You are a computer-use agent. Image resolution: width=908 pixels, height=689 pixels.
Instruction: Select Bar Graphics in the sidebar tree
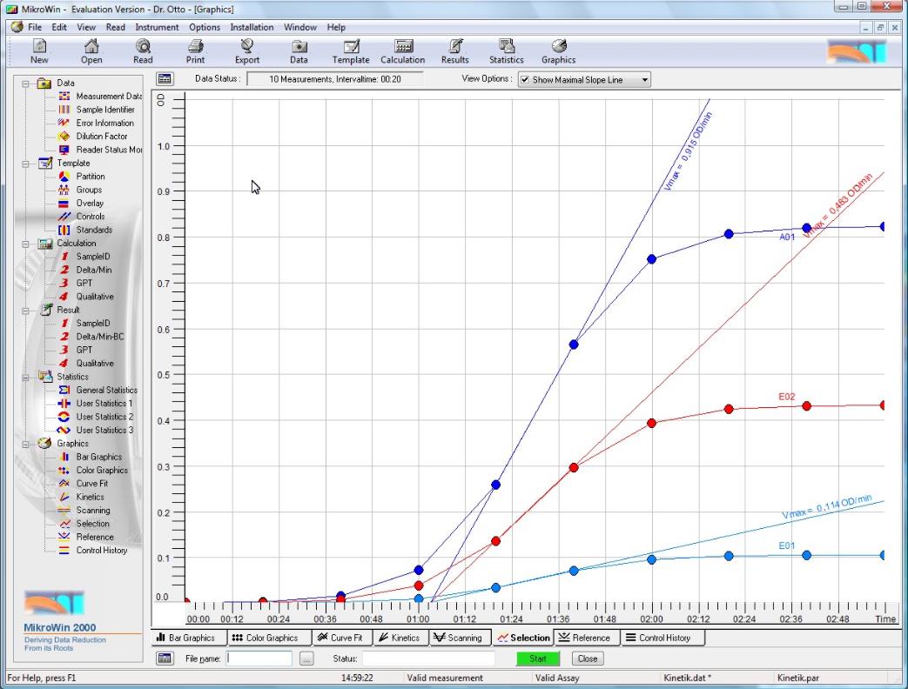pyautogui.click(x=98, y=457)
